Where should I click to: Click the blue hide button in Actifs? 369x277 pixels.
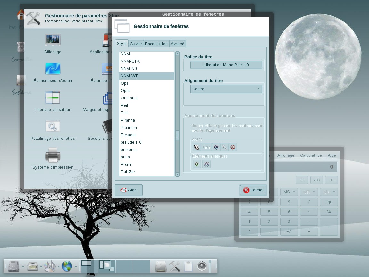tap(216, 147)
